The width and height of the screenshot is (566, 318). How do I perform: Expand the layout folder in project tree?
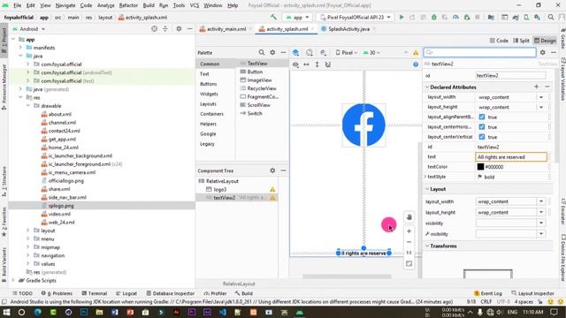tap(27, 231)
